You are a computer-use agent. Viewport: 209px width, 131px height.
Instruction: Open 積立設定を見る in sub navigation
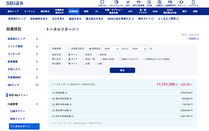coord(95,19)
